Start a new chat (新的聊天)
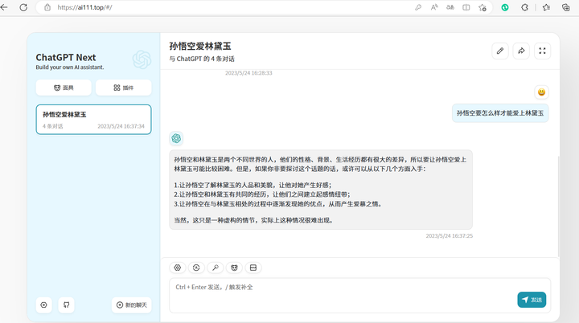Image resolution: width=579 pixels, height=323 pixels. click(131, 305)
